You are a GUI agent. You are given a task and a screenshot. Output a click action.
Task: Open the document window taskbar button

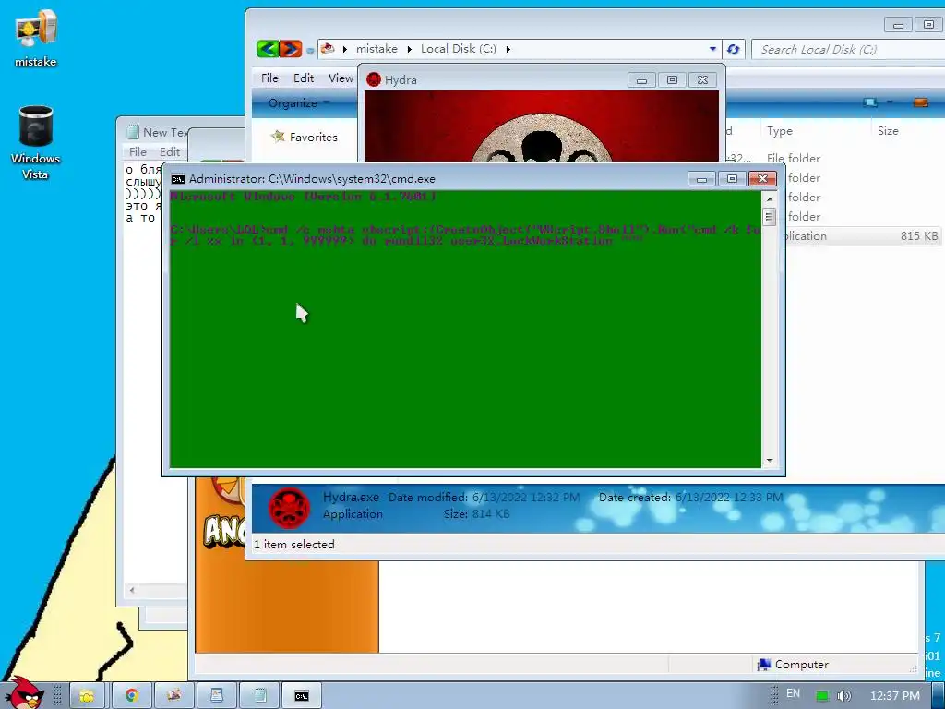(x=217, y=696)
